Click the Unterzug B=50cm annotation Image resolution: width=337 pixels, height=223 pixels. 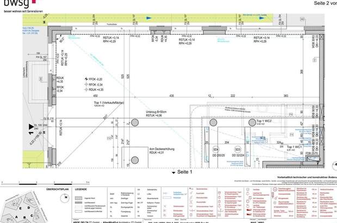(x=156, y=112)
